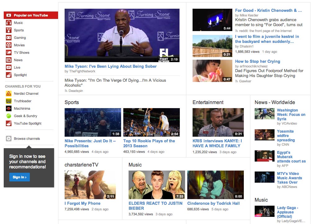
Task: Play the Lady Gaga Applause thumbnail
Action: (265, 211)
